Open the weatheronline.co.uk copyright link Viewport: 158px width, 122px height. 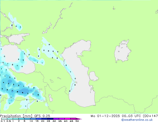point(137,120)
